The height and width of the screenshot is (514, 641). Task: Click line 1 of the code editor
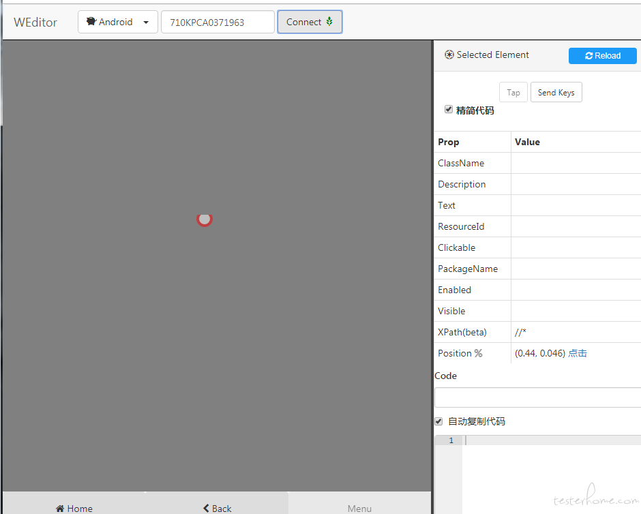[x=552, y=440]
